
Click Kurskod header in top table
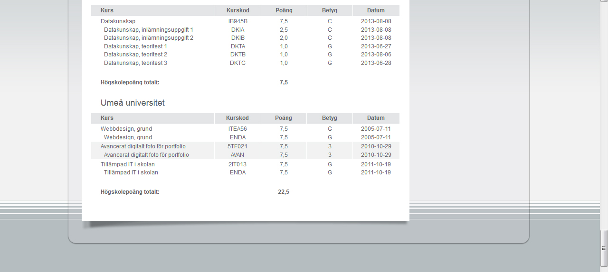[237, 10]
